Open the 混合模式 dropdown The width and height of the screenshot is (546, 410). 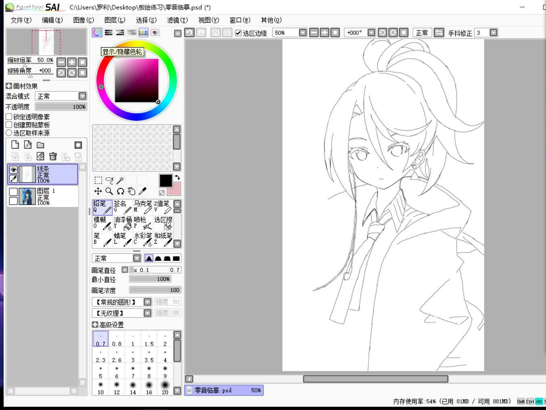pyautogui.click(x=61, y=96)
